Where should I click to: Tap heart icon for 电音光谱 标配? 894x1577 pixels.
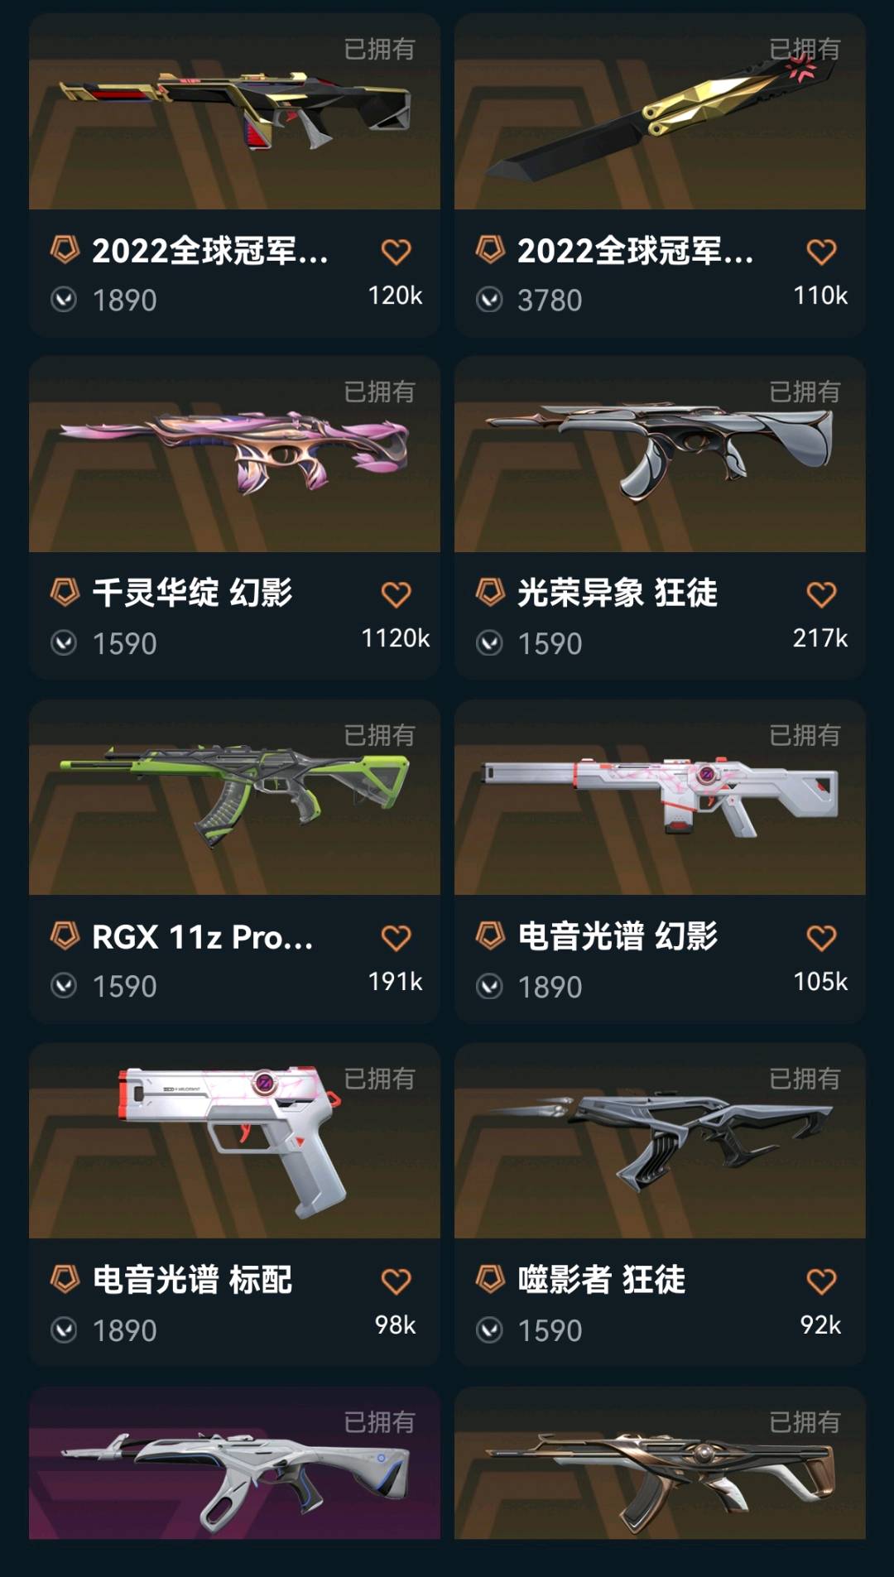pyautogui.click(x=396, y=1281)
